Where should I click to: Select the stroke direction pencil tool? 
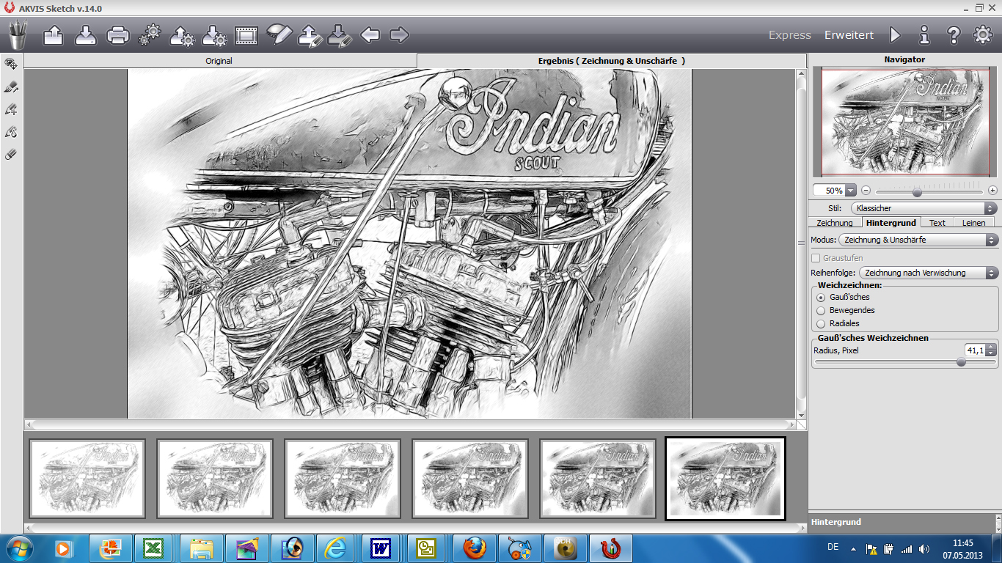click(11, 87)
